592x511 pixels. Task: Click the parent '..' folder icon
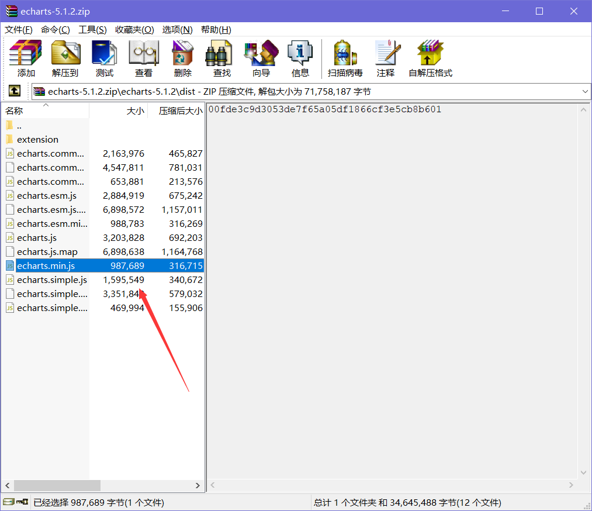click(10, 125)
